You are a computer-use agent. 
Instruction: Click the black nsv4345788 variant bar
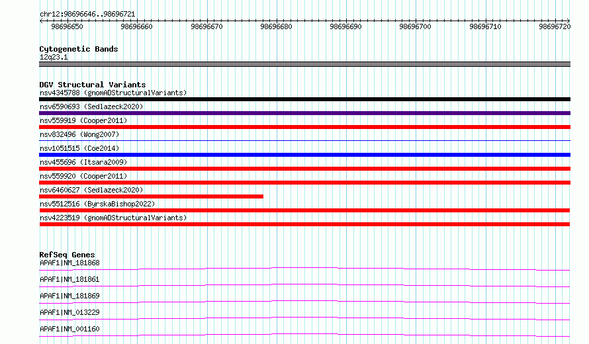[x=304, y=99]
